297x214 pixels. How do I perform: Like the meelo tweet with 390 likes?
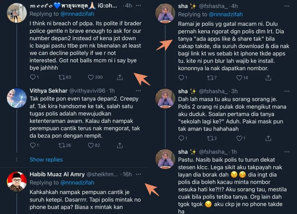91,77
